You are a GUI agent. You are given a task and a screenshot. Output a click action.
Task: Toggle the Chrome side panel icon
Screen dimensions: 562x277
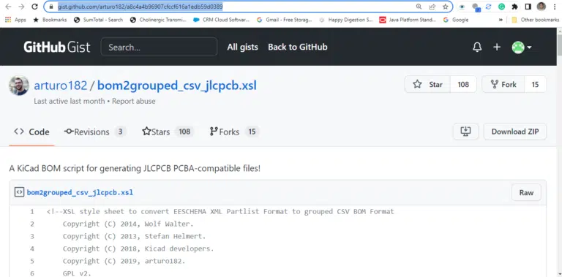point(528,7)
